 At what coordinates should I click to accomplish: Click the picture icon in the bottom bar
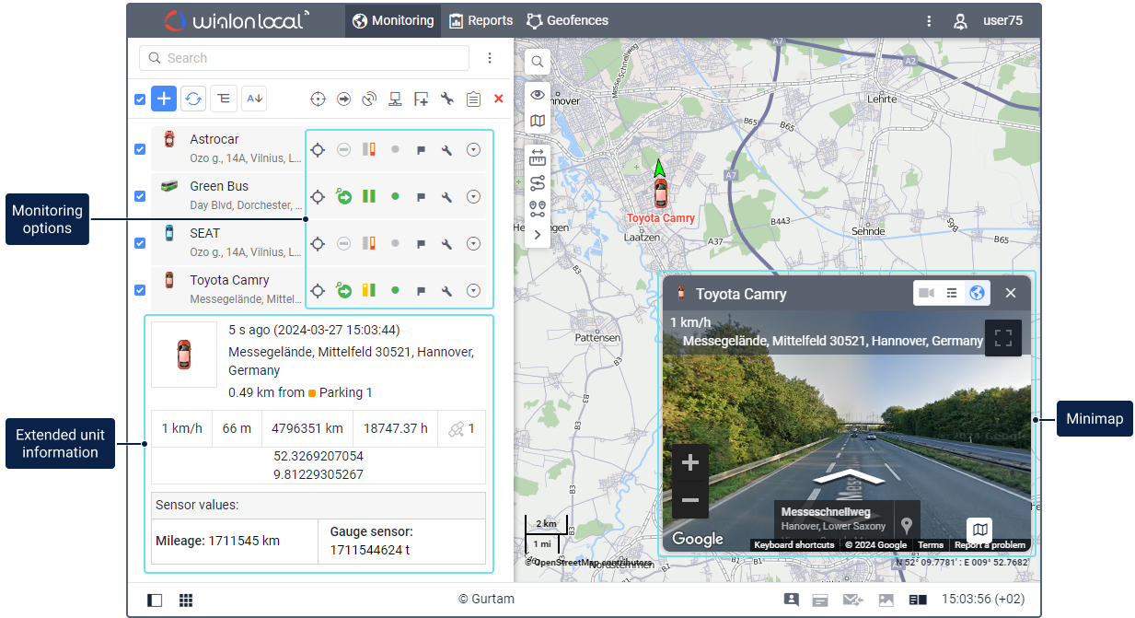[x=886, y=601]
